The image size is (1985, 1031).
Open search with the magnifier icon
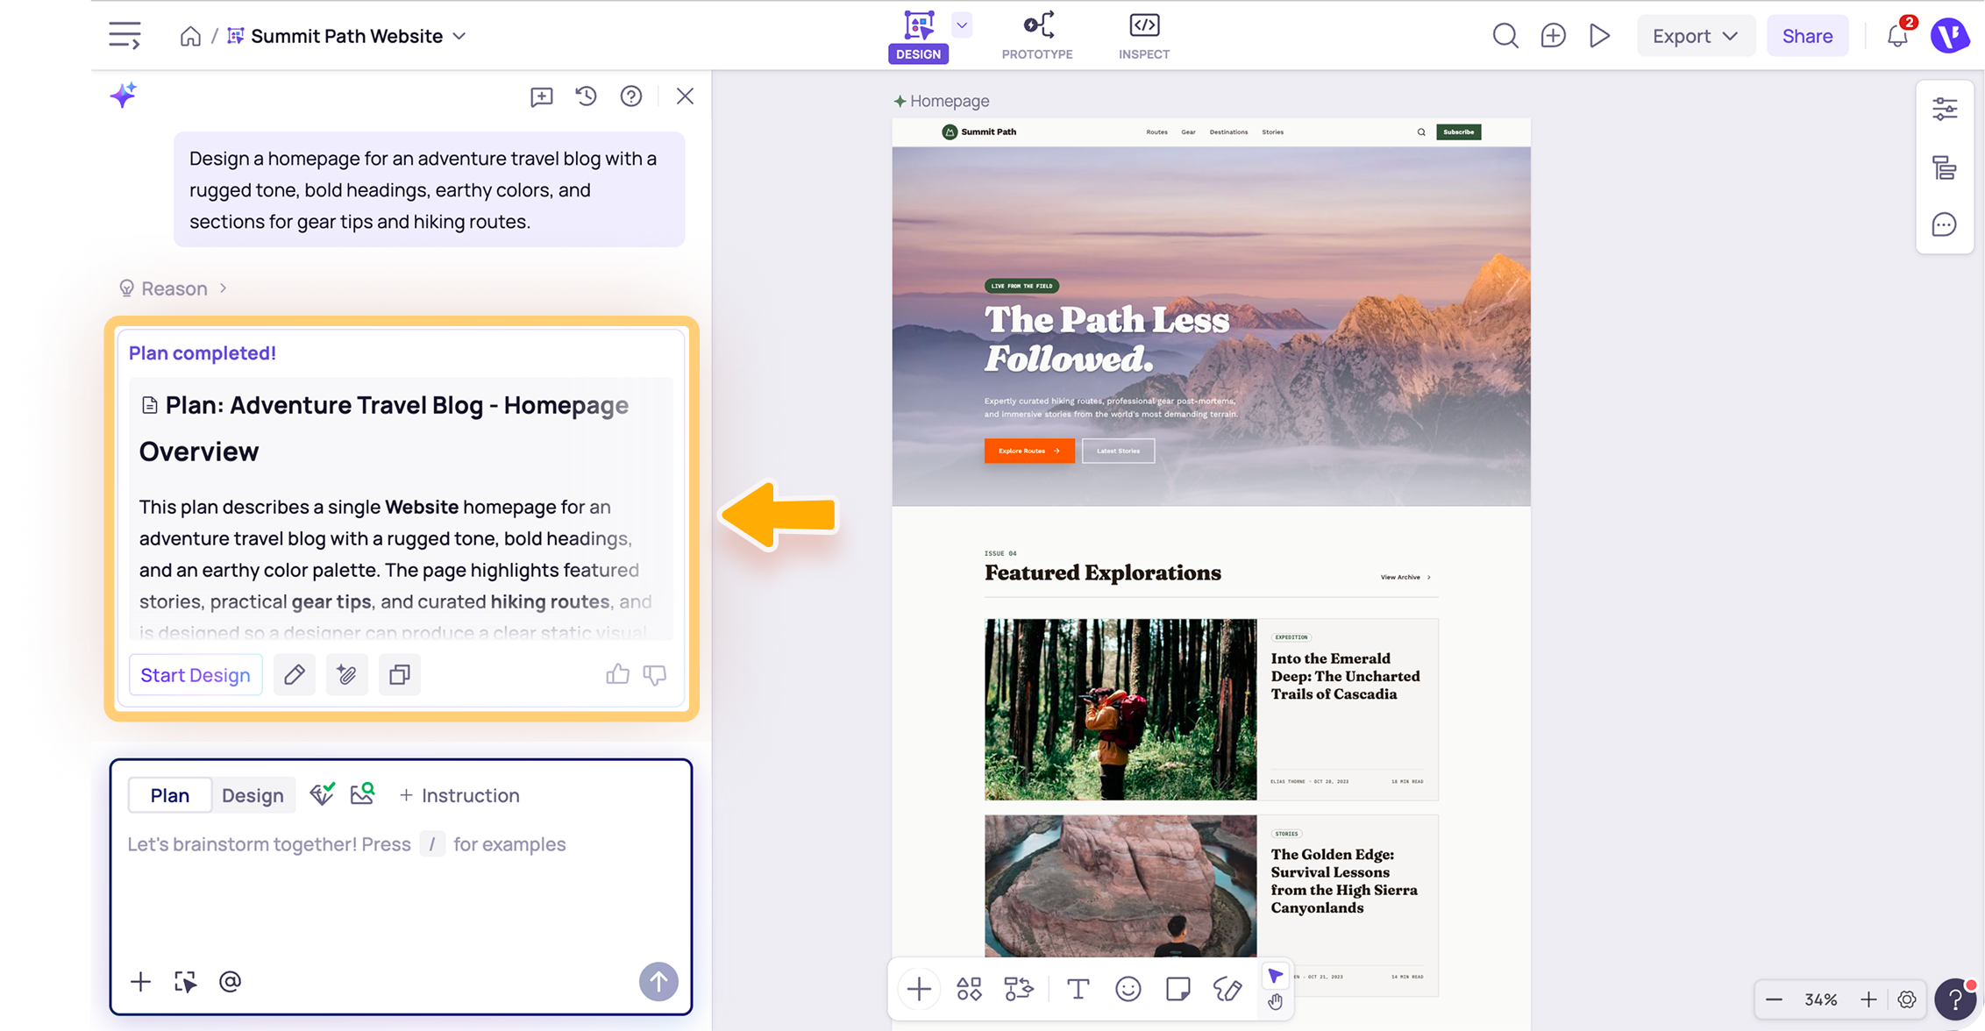[1505, 36]
